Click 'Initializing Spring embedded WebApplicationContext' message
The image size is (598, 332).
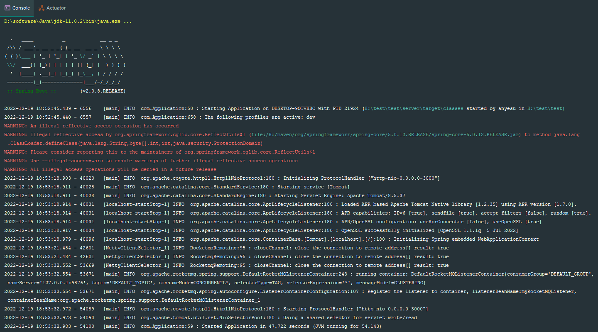466,239
